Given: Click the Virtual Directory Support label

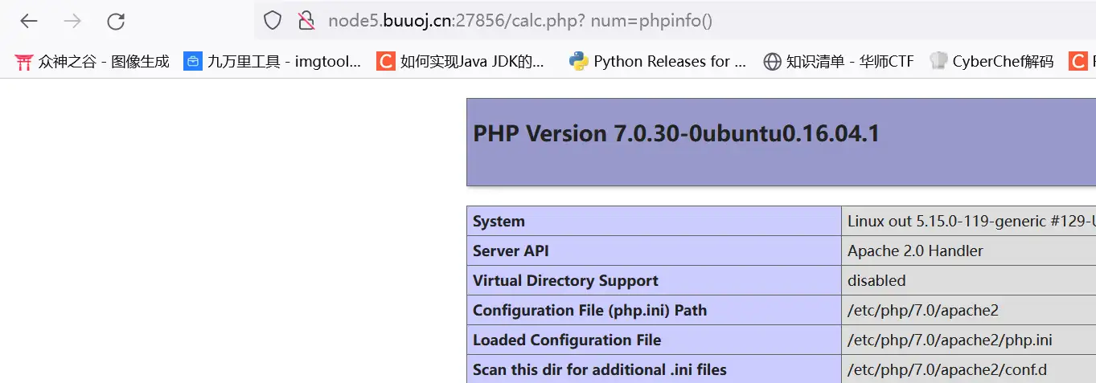Looking at the screenshot, I should 565,281.
